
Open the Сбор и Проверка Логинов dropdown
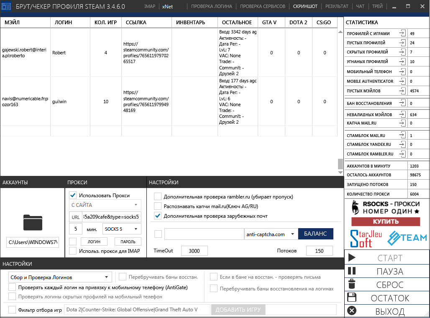click(x=60, y=277)
